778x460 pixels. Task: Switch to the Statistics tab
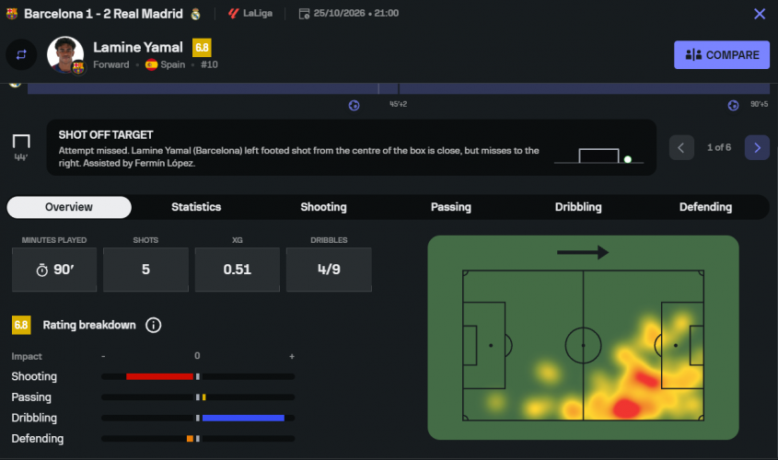(x=196, y=207)
